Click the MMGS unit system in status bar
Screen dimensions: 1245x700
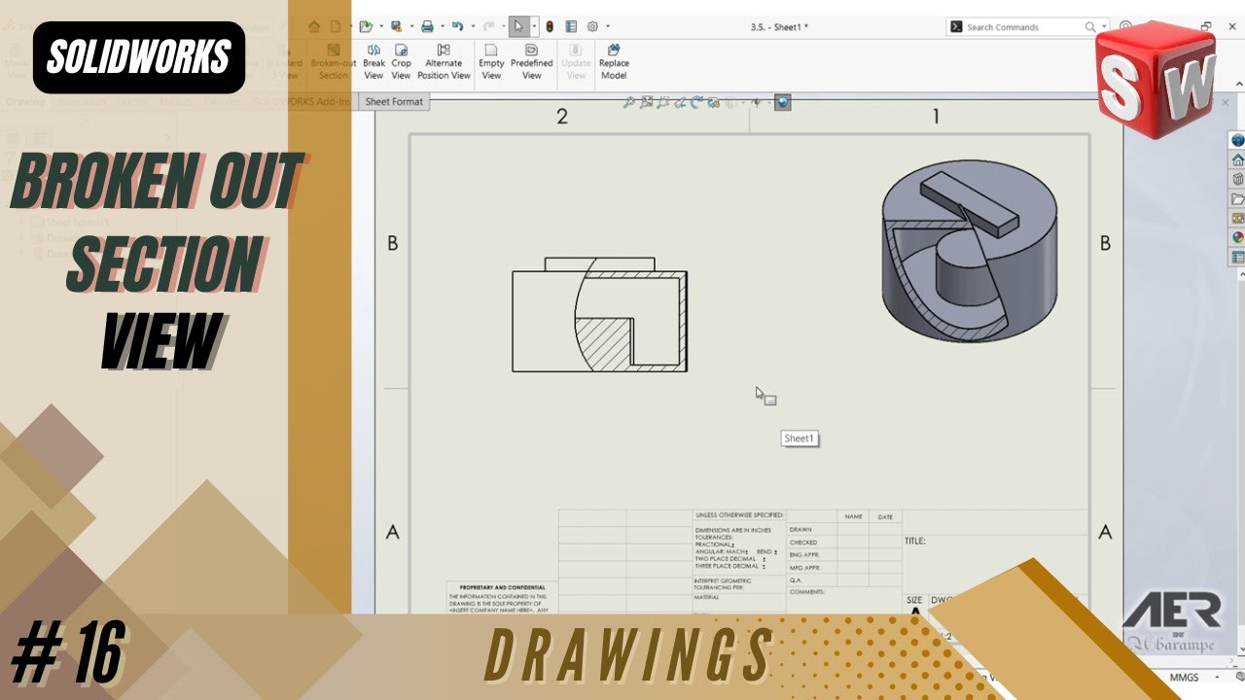pos(1185,677)
